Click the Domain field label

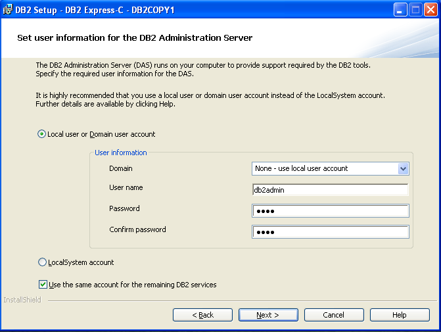pos(121,168)
